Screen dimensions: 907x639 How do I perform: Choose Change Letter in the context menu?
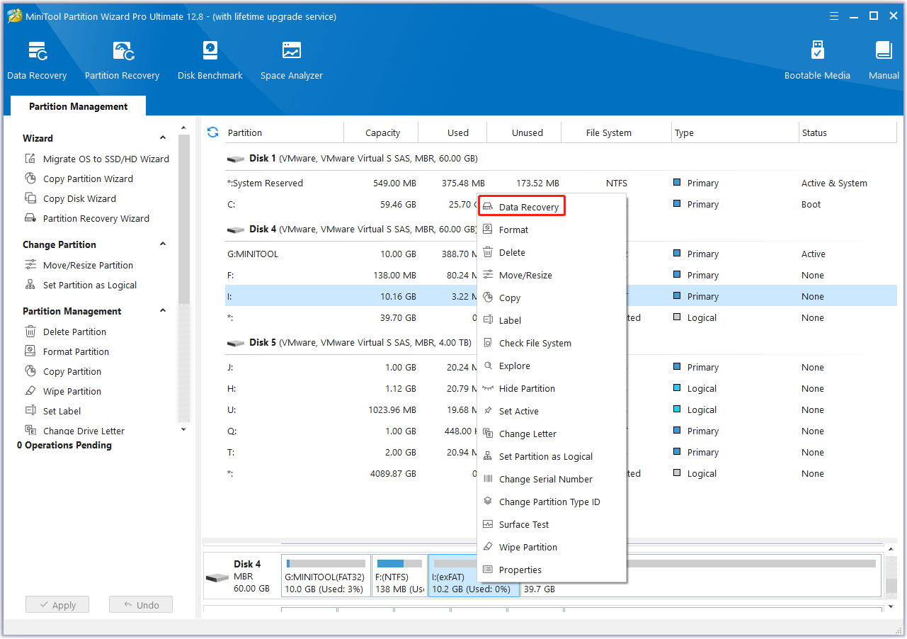[552, 434]
